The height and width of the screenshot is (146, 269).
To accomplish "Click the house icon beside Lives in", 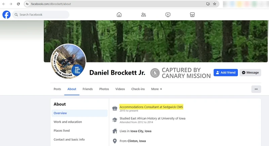I will pos(115,131).
